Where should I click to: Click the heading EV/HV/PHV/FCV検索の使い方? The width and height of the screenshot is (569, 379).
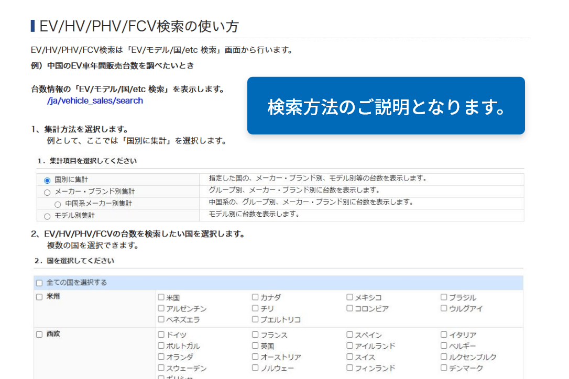click(x=139, y=27)
